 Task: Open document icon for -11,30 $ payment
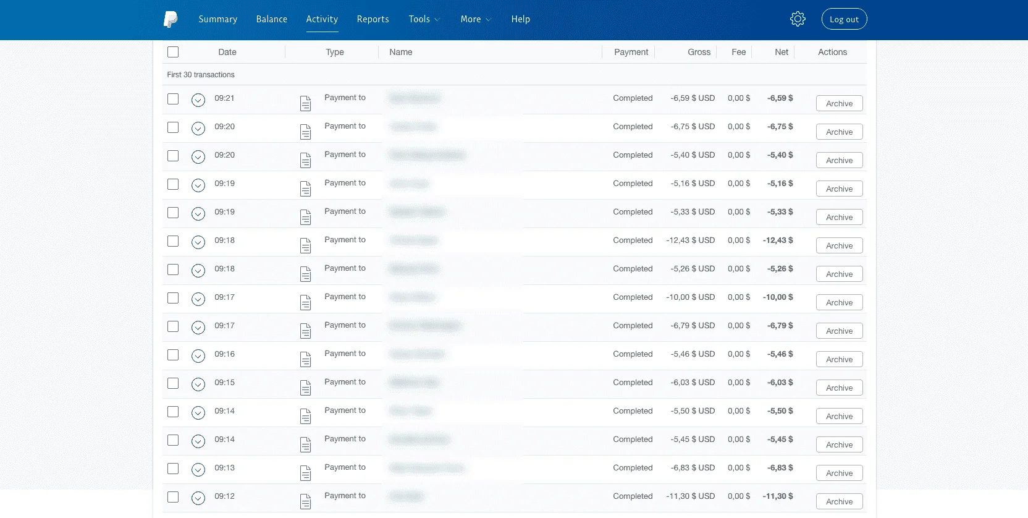point(305,501)
